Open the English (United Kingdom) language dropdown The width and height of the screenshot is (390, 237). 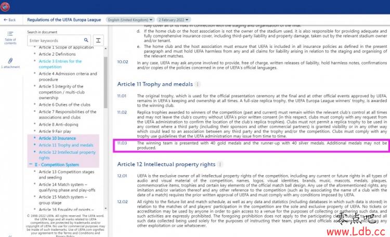(x=130, y=20)
